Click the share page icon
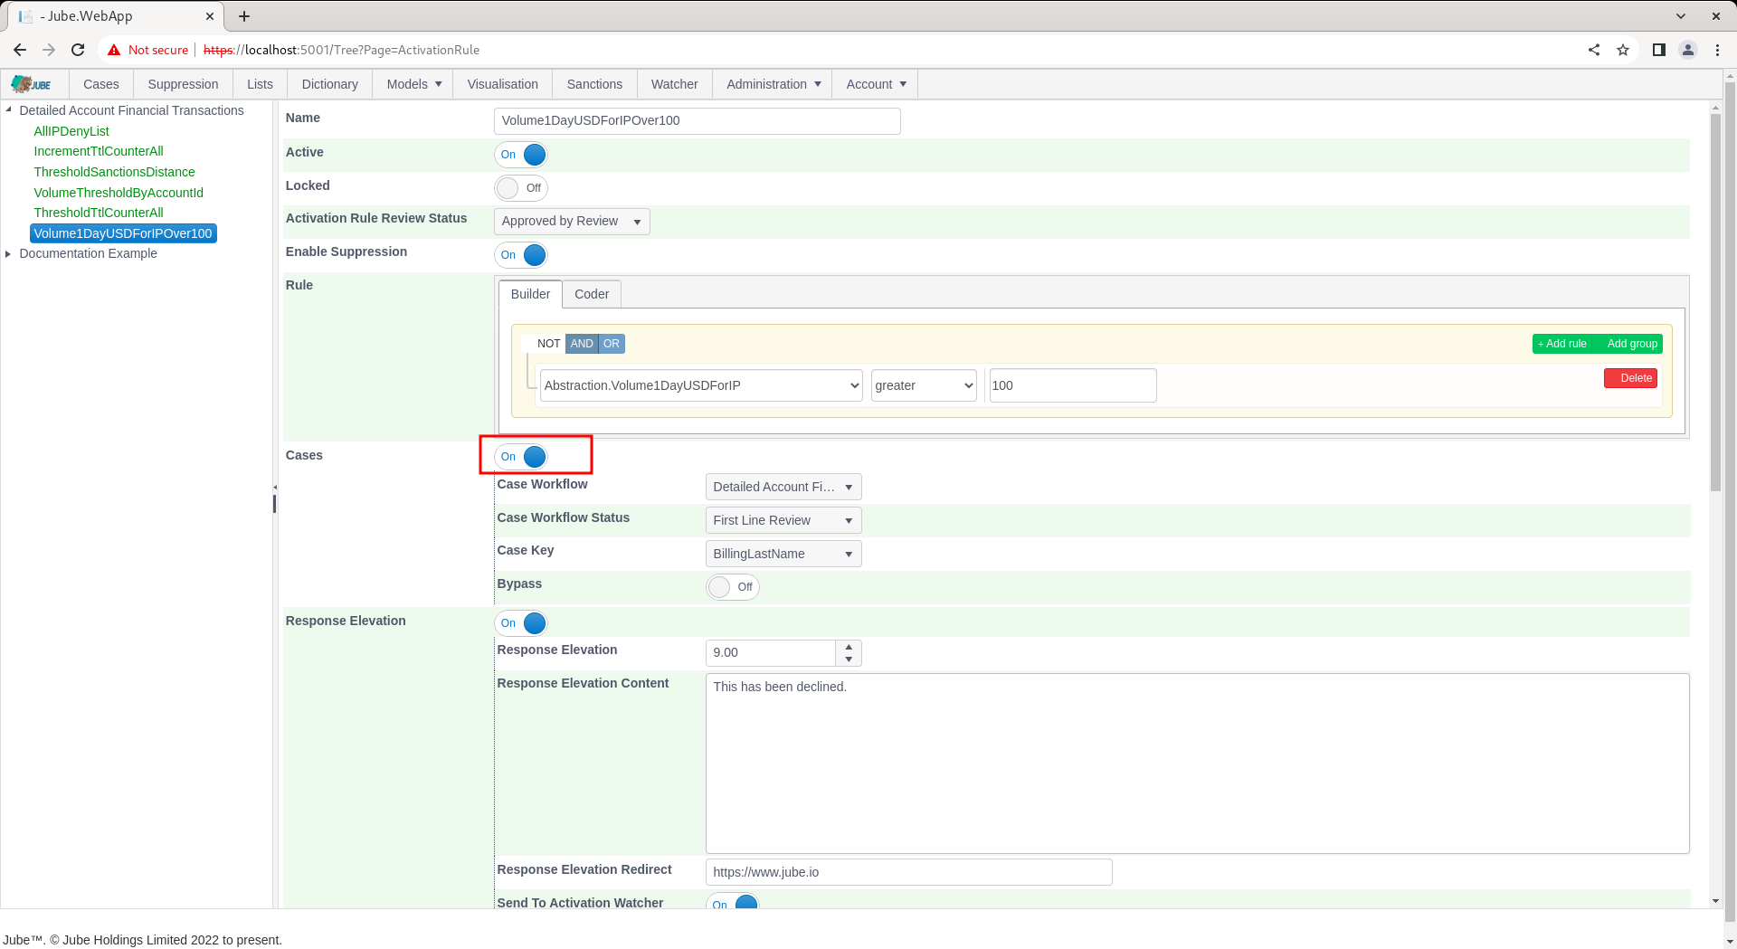 click(1594, 50)
